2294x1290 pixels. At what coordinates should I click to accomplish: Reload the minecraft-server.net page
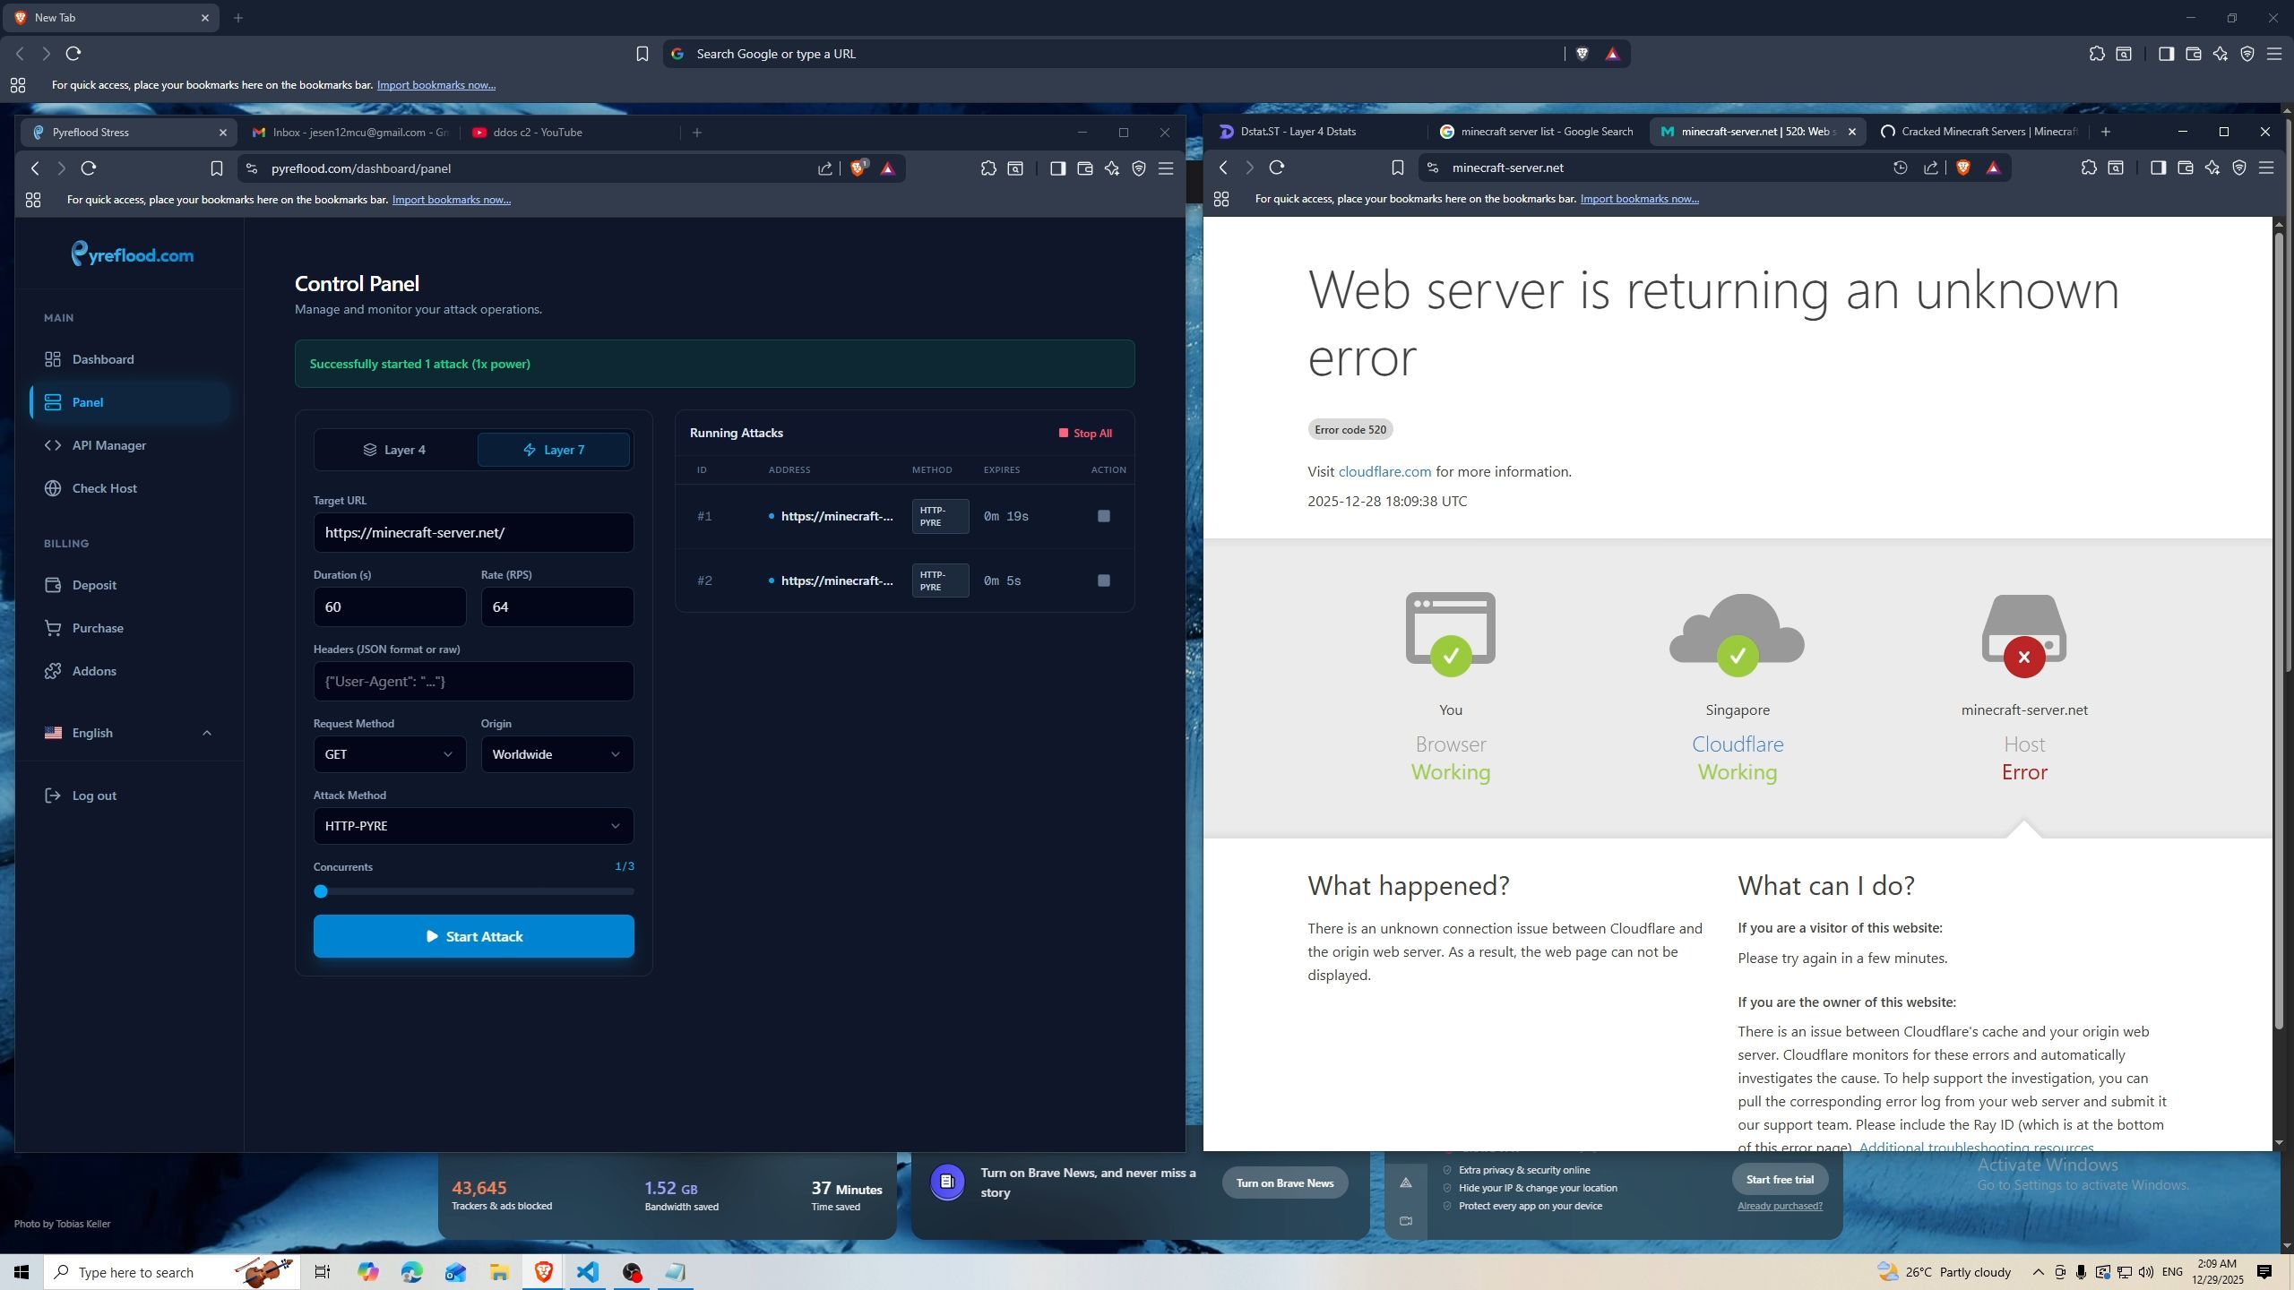tap(1277, 168)
